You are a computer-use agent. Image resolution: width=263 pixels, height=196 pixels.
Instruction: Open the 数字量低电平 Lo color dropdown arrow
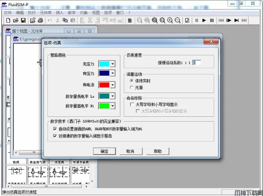(x=113, y=96)
